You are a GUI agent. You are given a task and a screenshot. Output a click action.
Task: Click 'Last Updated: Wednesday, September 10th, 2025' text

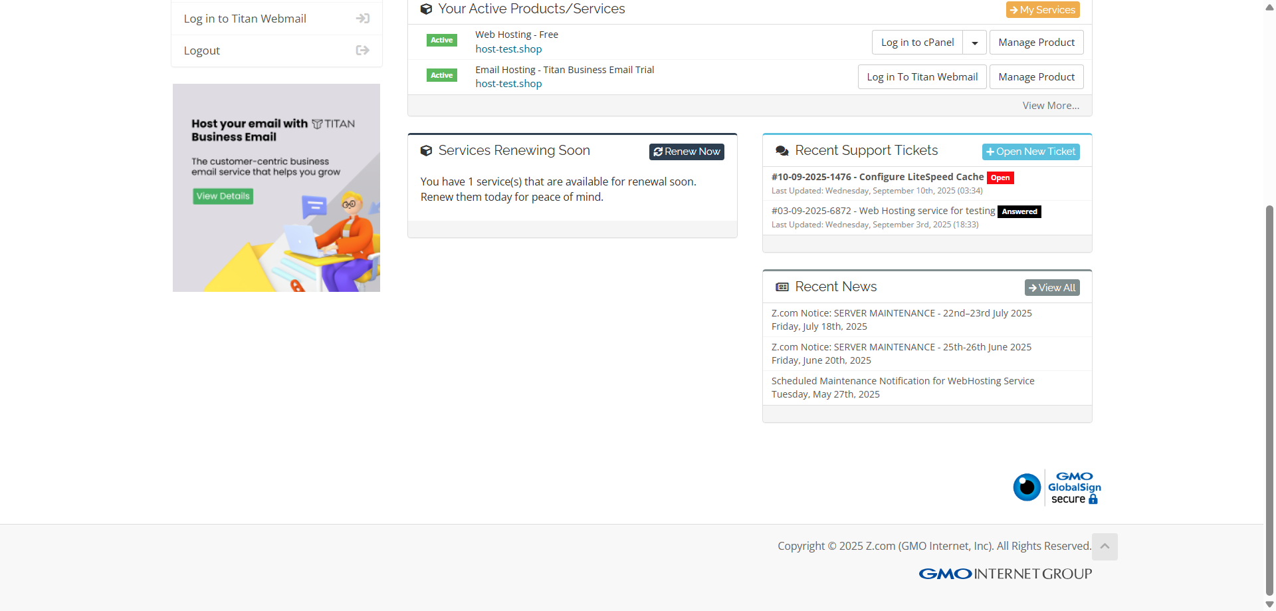click(x=877, y=191)
